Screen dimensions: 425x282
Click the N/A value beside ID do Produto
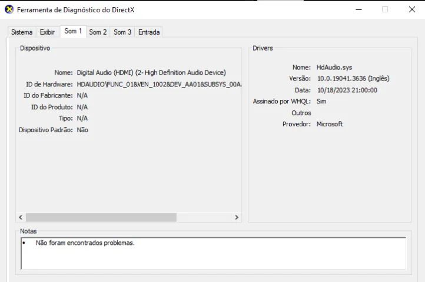(x=82, y=107)
